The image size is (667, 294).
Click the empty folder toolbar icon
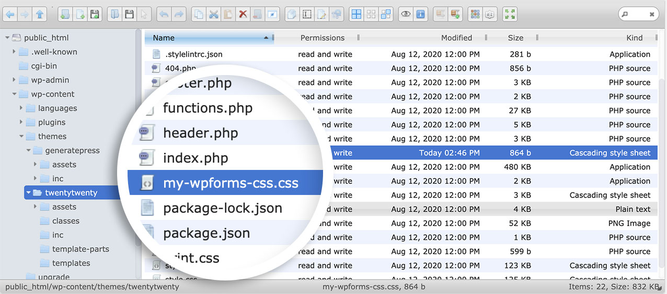click(258, 14)
